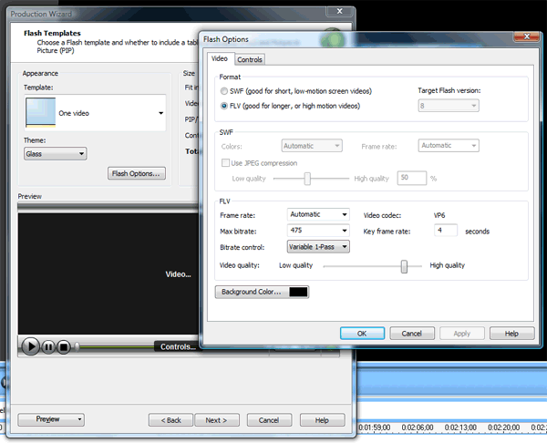The image size is (547, 443).
Task: Open the Template dropdown arrow
Action: 160,113
